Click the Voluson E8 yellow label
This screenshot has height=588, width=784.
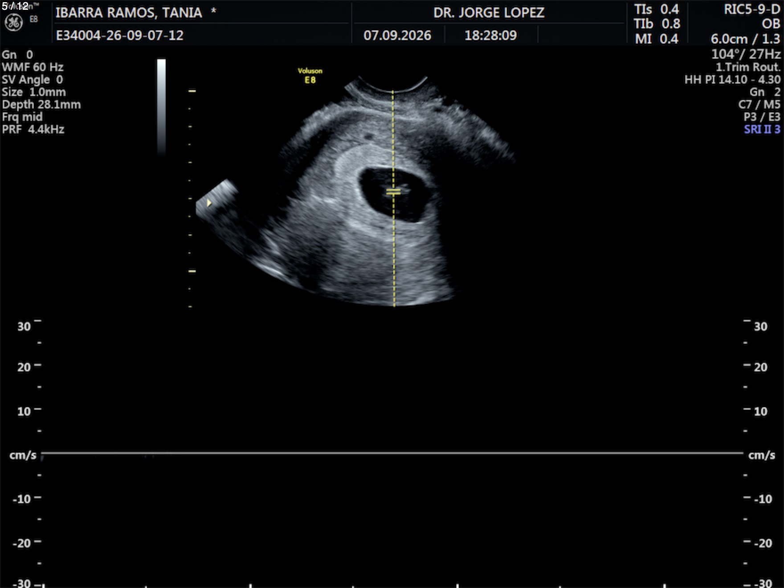tap(310, 75)
